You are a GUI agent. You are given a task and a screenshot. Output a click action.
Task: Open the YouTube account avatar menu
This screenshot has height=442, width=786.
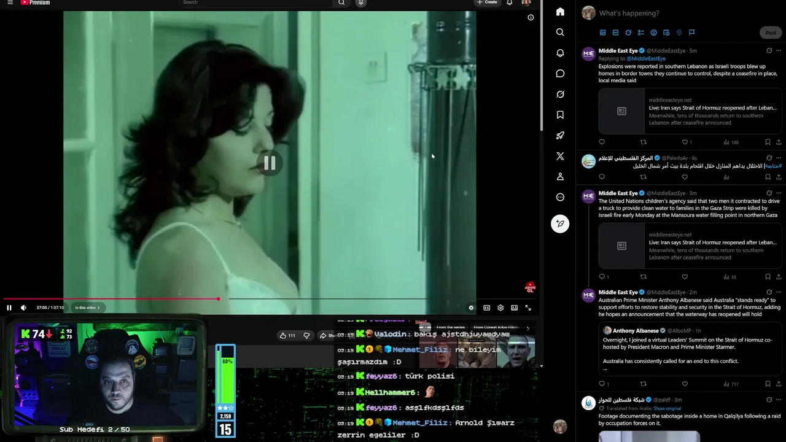526,2
